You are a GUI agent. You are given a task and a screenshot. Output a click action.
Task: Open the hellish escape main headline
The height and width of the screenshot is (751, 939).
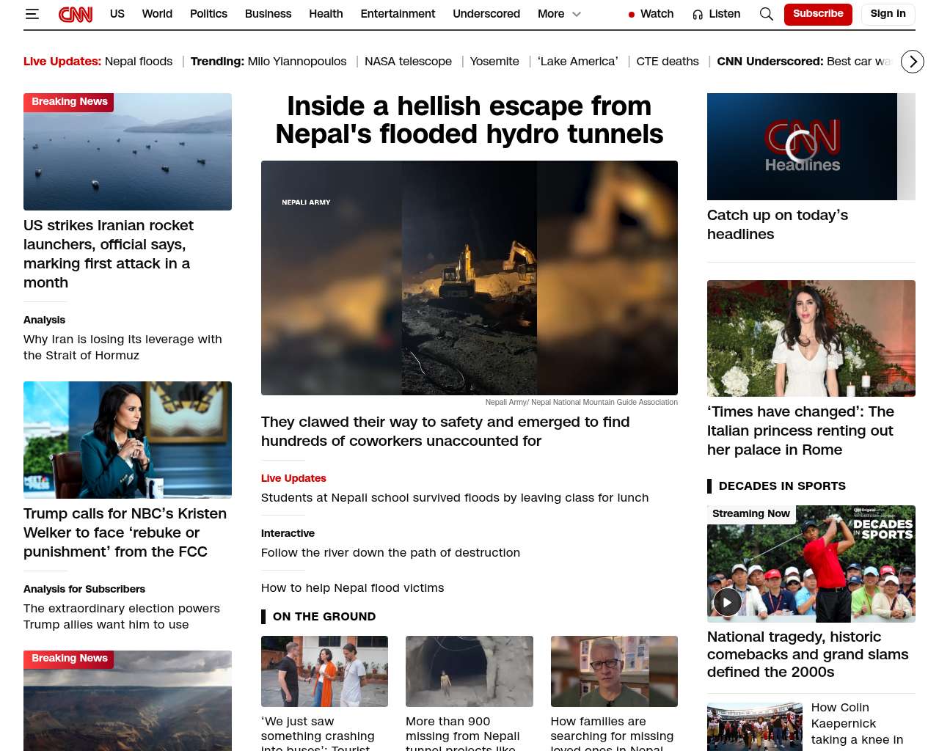click(x=469, y=120)
